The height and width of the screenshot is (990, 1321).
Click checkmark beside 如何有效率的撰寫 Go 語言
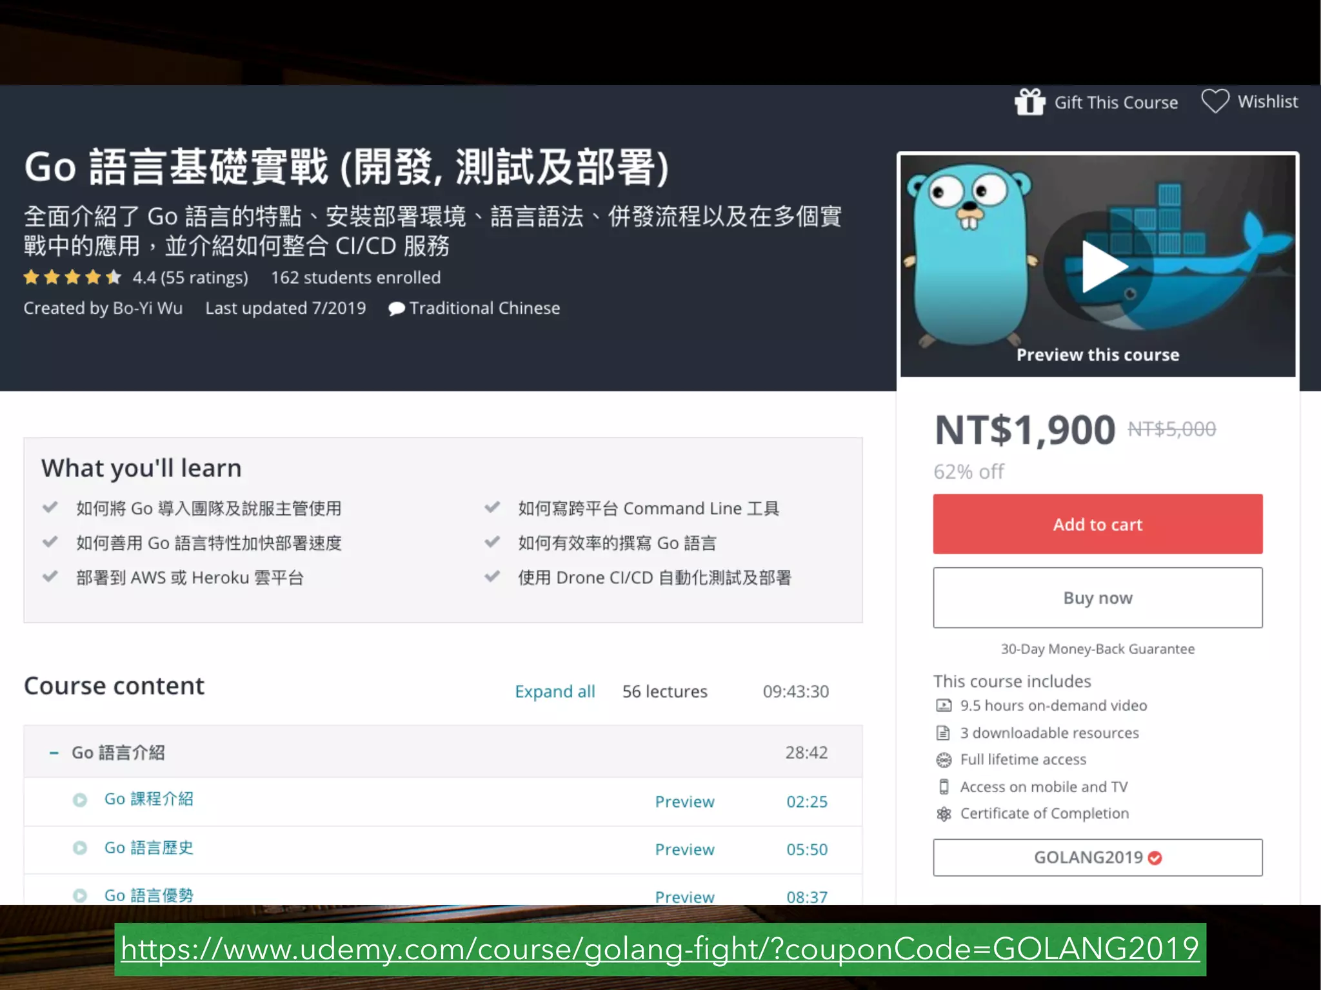492,542
